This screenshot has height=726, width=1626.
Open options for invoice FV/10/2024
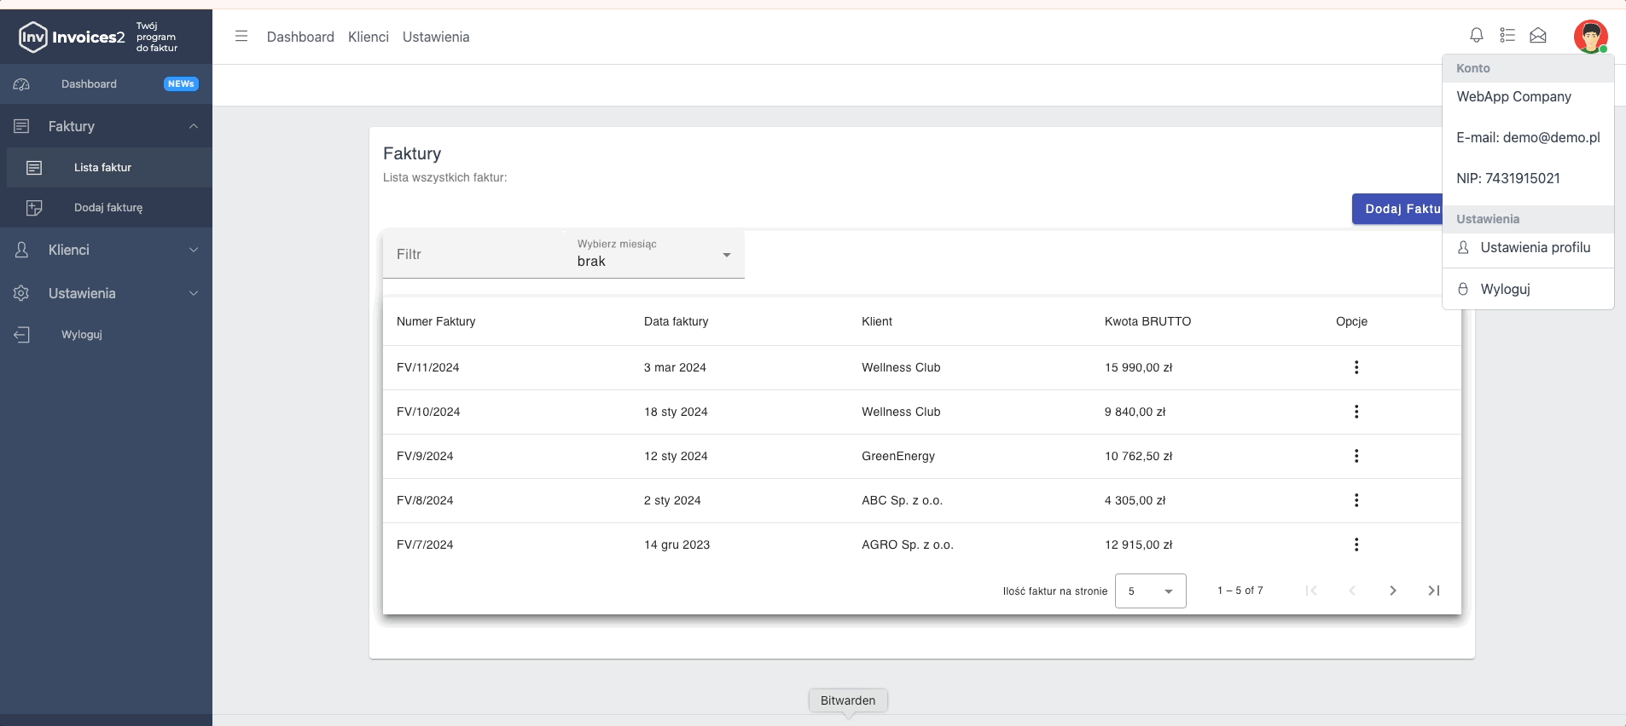(1356, 412)
